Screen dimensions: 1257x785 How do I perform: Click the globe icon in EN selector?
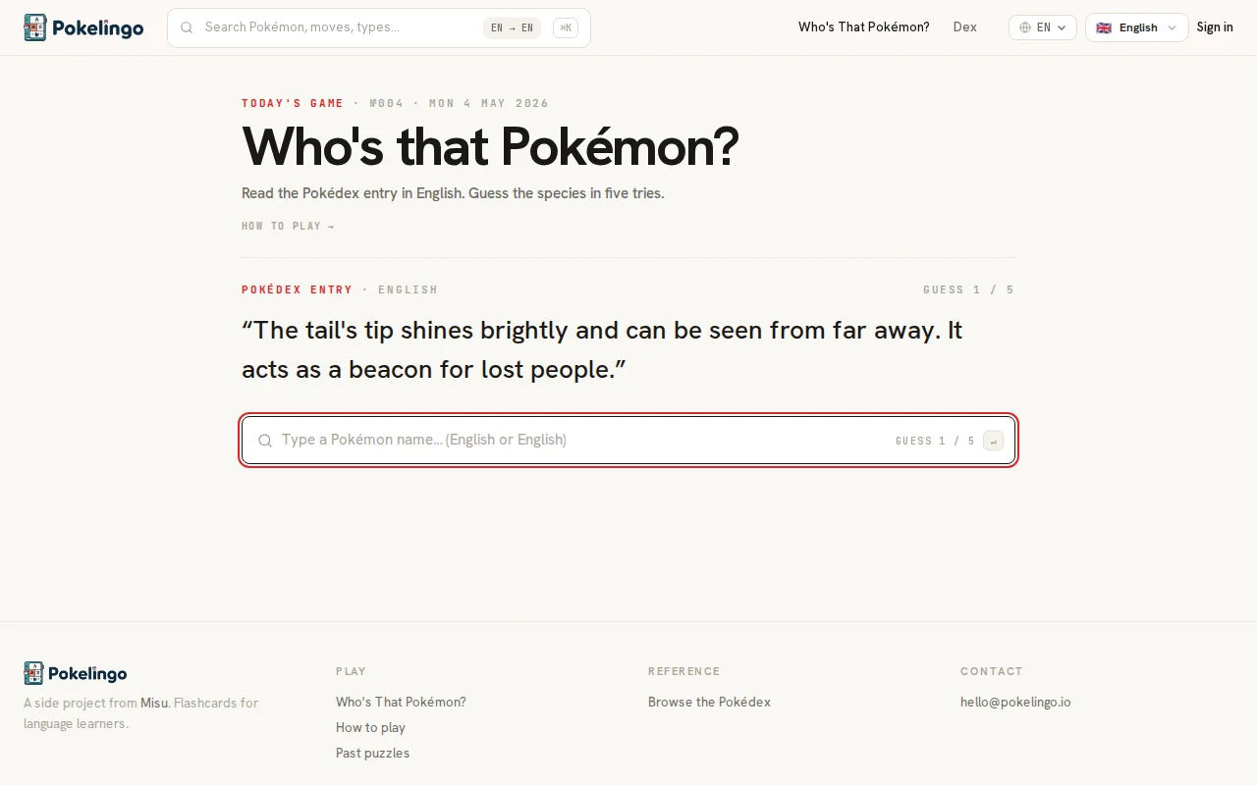(x=1025, y=27)
